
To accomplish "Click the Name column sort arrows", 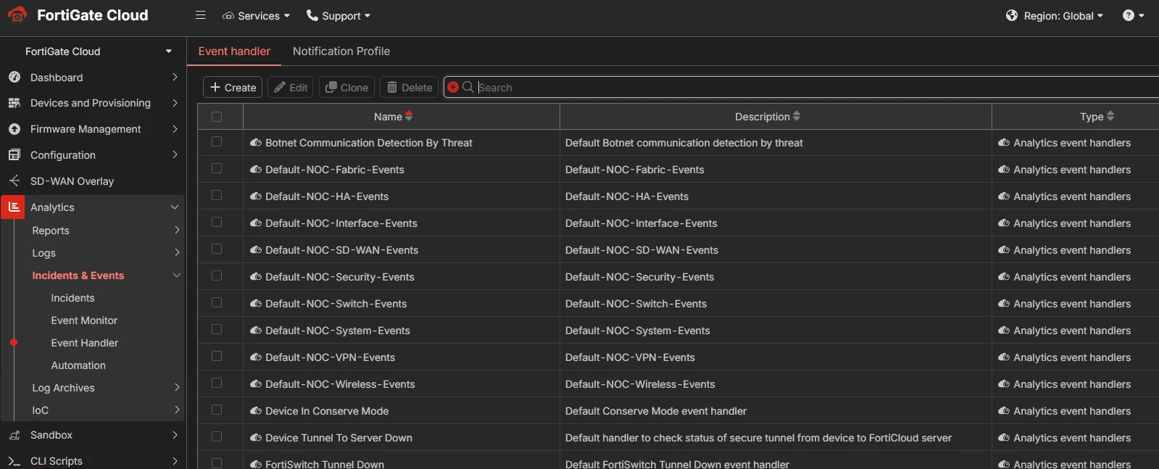I will 409,116.
